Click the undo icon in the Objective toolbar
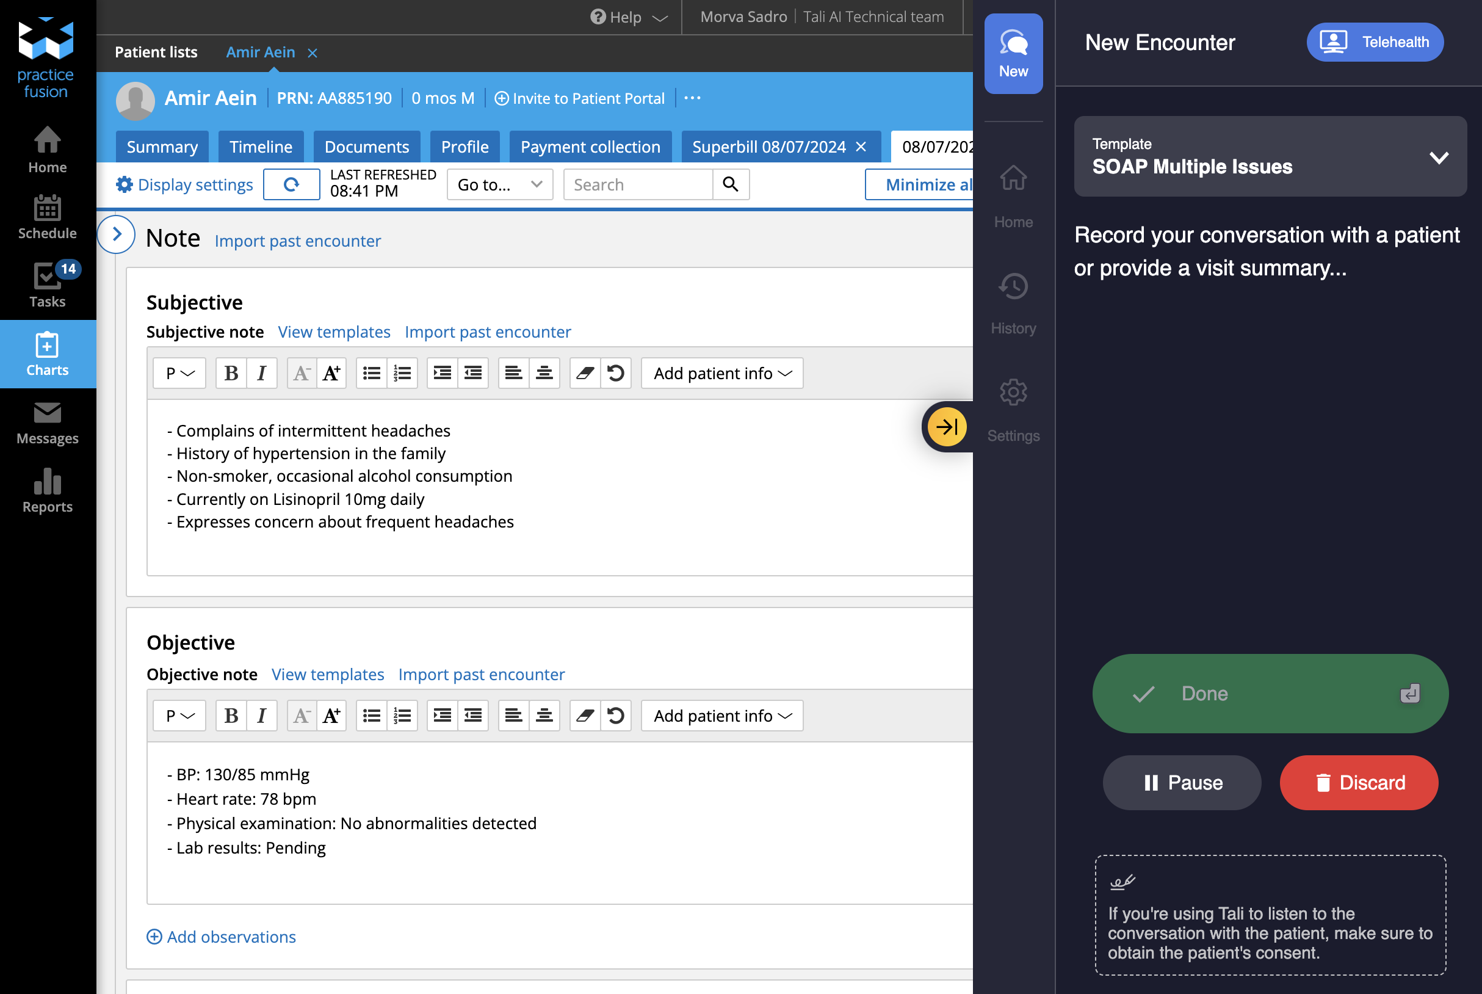The height and width of the screenshot is (994, 1482). point(615,715)
